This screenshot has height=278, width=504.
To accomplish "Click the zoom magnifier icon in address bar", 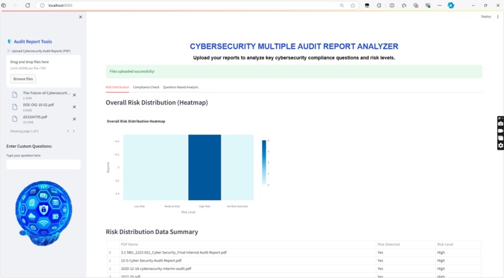I will 341,6.
